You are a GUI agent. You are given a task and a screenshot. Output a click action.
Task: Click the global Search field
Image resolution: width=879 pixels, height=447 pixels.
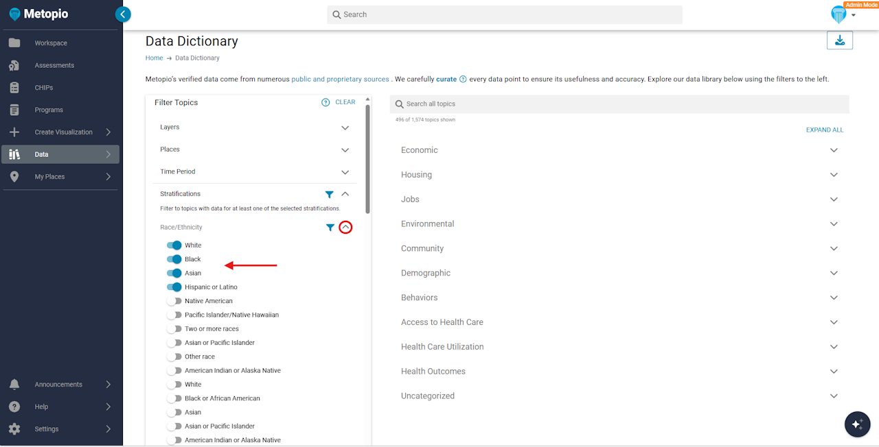pyautogui.click(x=505, y=14)
